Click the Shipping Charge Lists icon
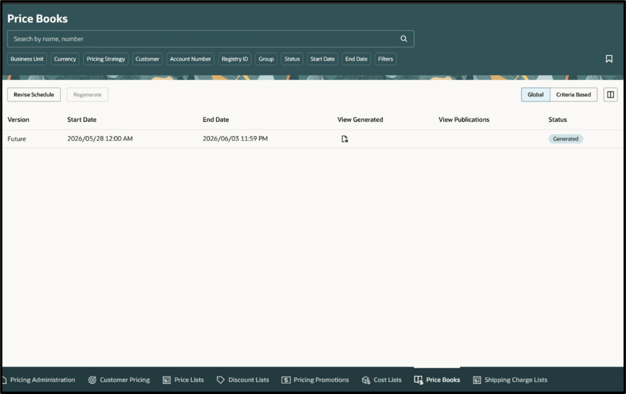Viewport: 626px width, 394px height. click(476, 380)
